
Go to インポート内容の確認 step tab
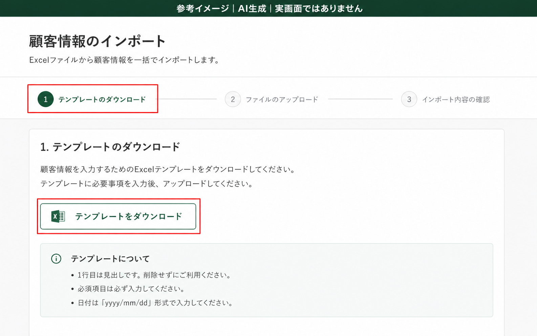(446, 99)
